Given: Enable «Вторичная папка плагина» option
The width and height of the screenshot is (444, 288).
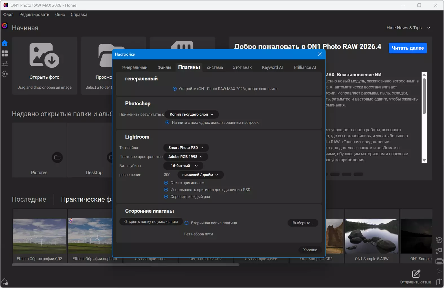Looking at the screenshot, I should pyautogui.click(x=186, y=223).
